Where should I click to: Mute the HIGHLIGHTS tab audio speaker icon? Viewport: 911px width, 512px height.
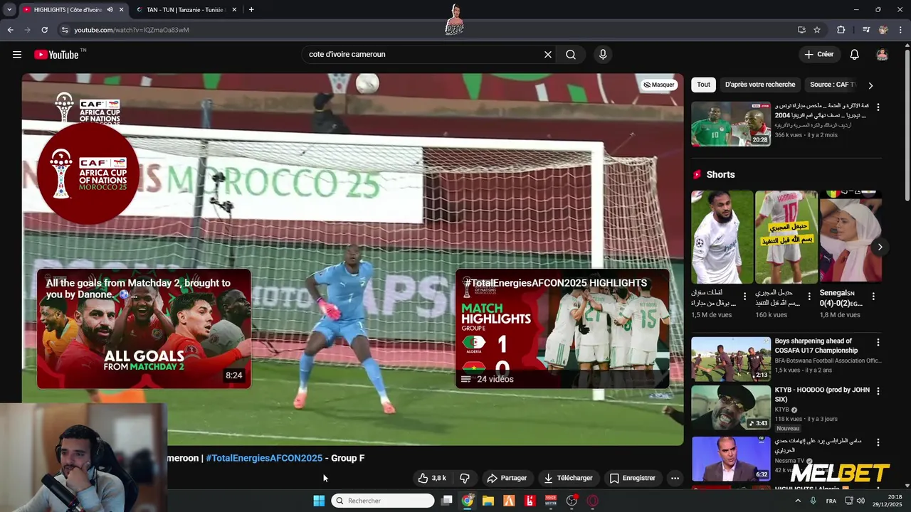point(110,10)
